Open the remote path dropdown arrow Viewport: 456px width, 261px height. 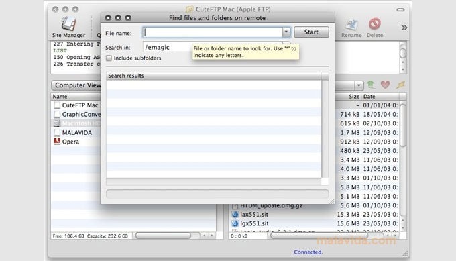(359, 85)
